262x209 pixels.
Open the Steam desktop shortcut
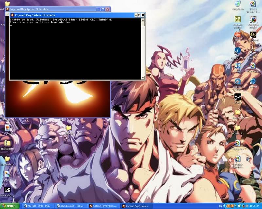tap(238, 97)
